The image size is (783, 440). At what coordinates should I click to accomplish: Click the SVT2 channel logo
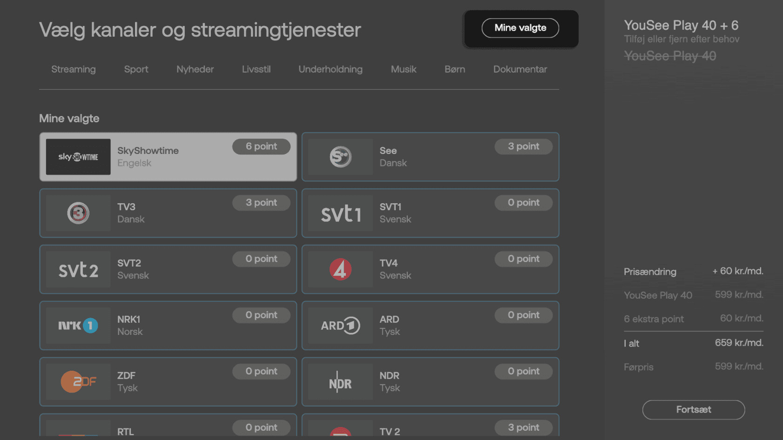(x=78, y=269)
